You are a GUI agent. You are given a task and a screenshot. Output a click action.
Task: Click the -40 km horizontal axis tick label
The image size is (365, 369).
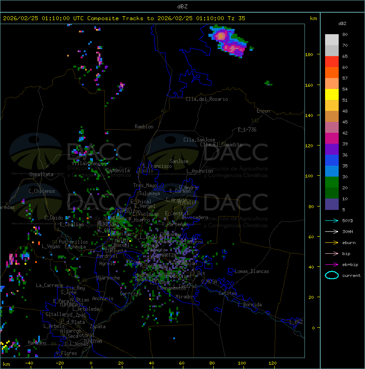coord(29,363)
